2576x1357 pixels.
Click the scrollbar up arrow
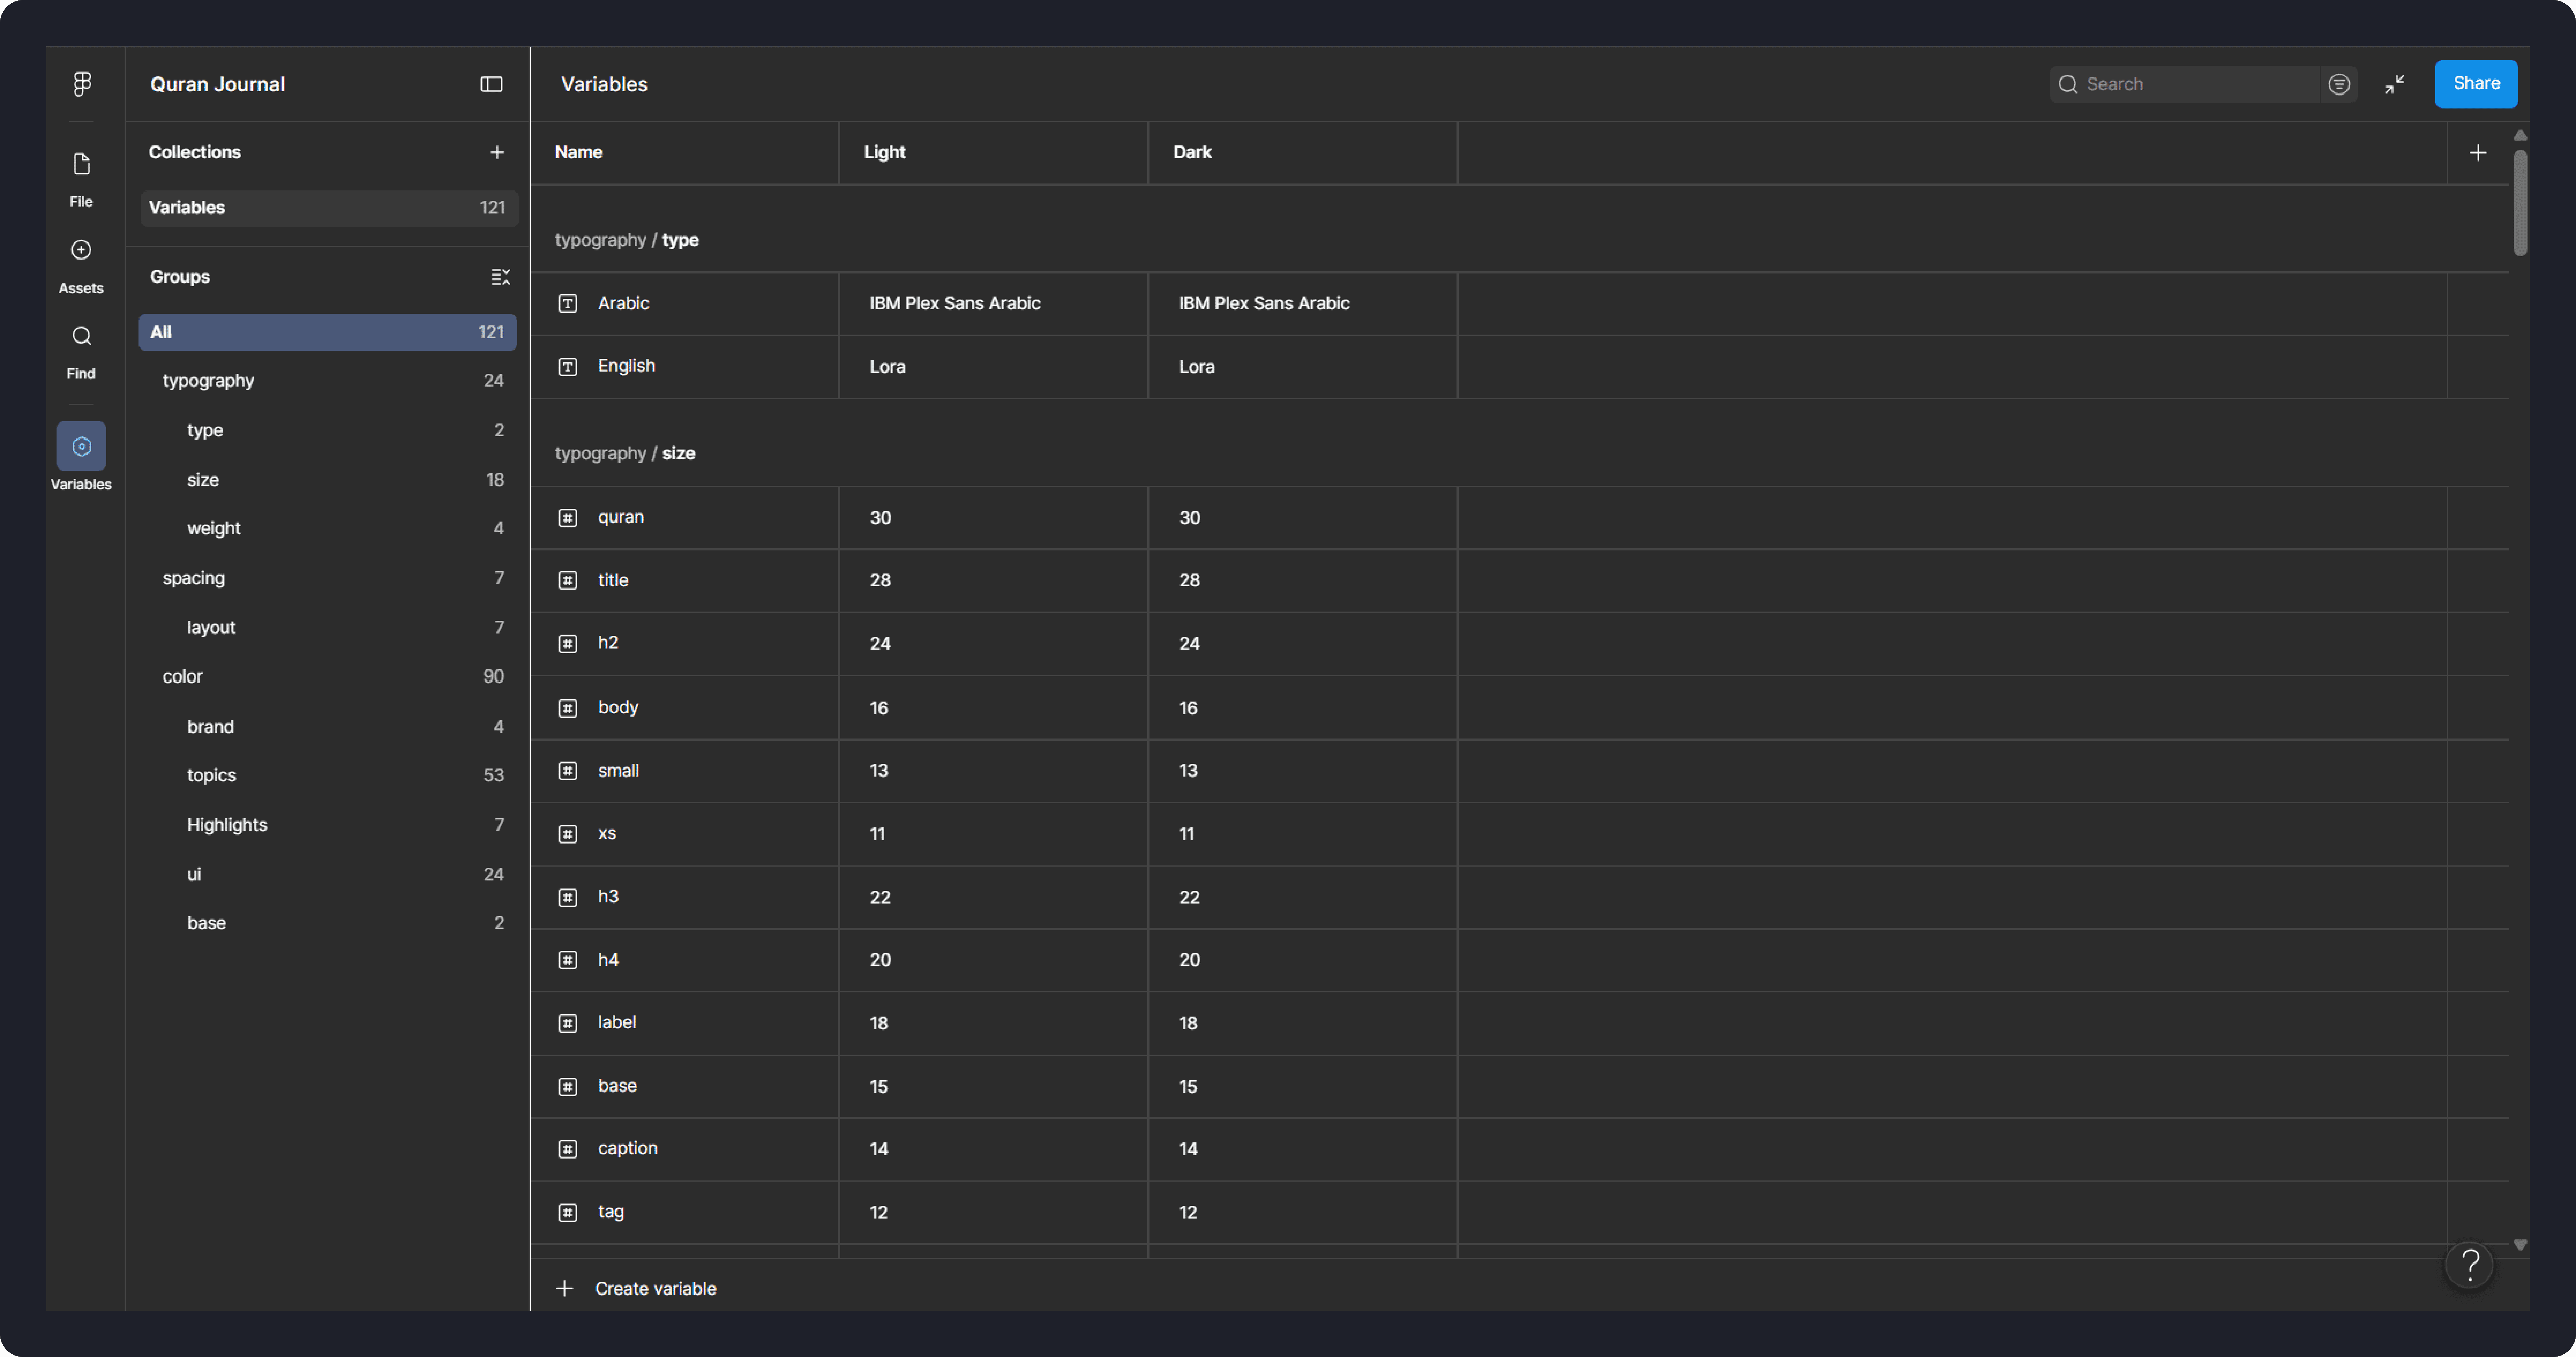(x=2520, y=135)
